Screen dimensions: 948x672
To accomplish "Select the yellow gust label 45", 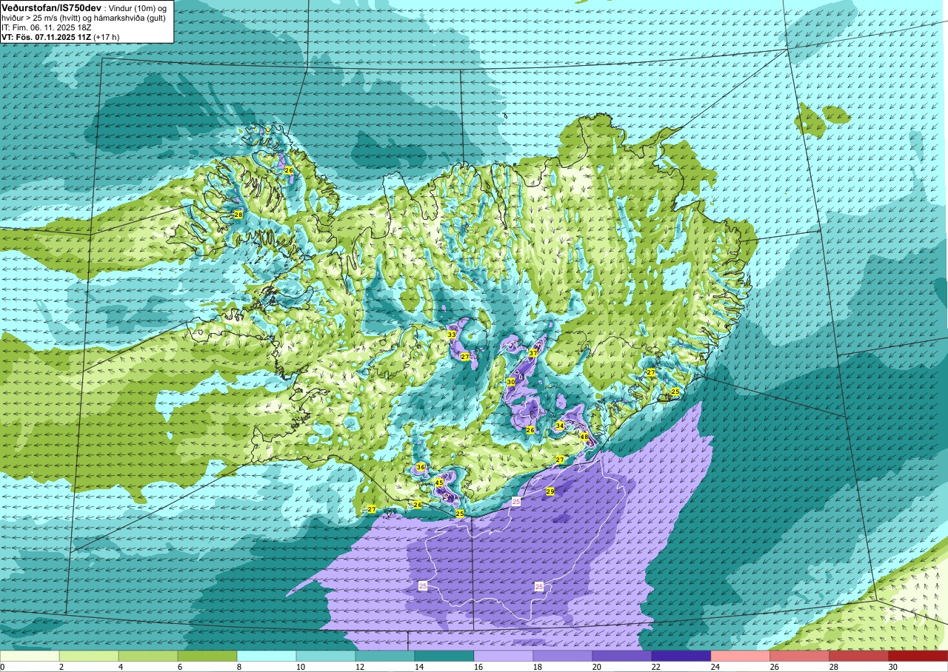I will pos(438,483).
